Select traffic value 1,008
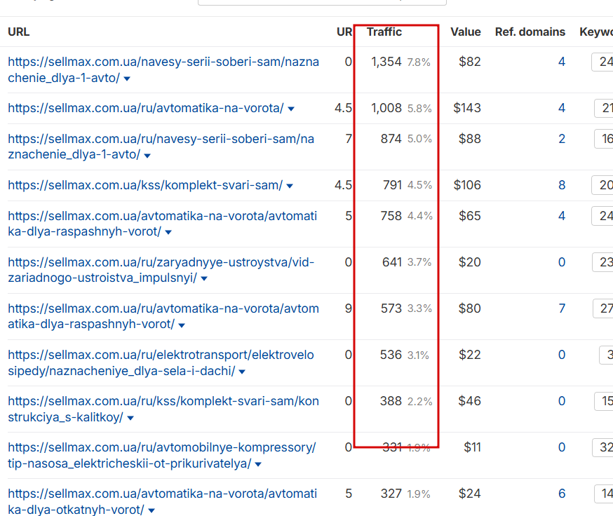Screen dimensions: 613x516 tap(386, 108)
